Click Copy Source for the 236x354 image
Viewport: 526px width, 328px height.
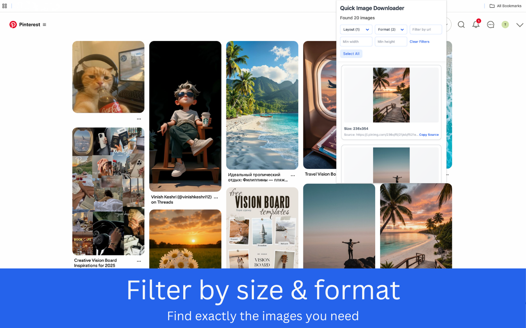(429, 134)
